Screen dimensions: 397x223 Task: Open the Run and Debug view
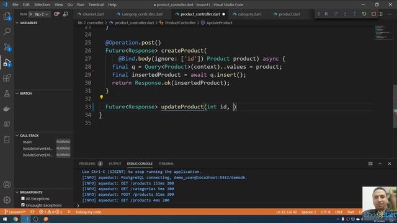(7, 63)
